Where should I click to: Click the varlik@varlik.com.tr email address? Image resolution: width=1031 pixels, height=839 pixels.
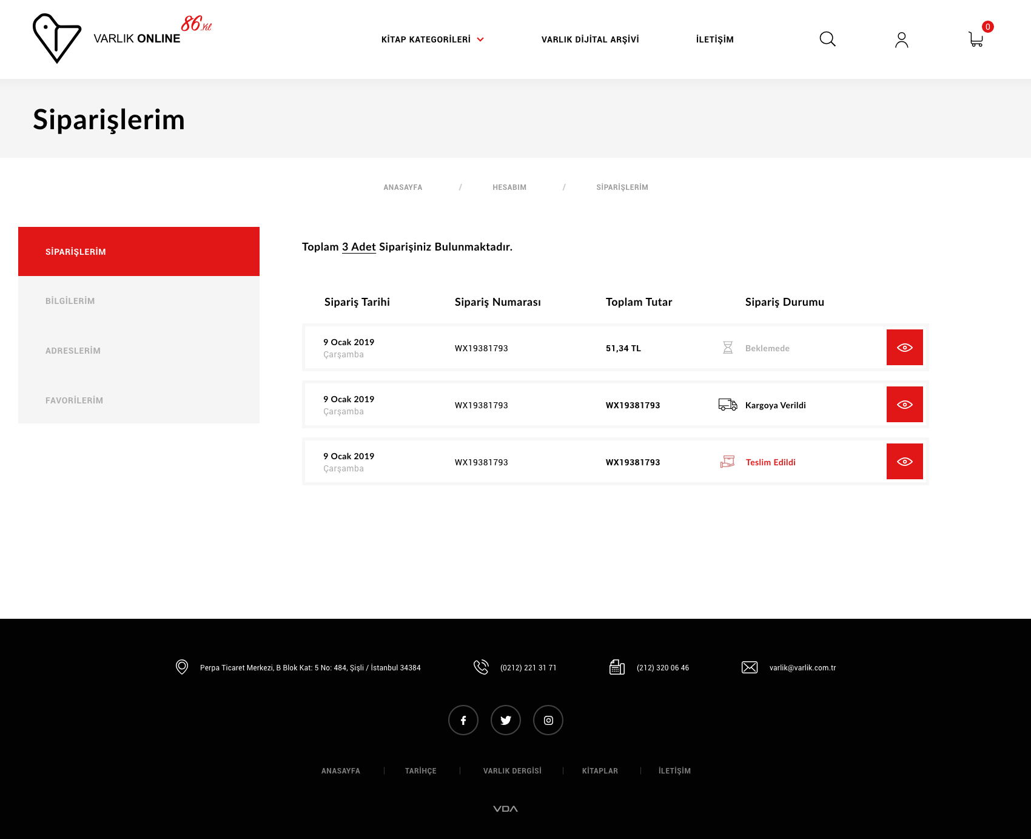coord(802,668)
